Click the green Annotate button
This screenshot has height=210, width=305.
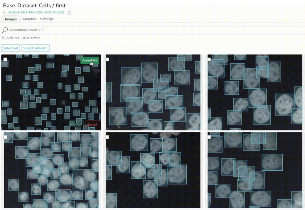tap(90, 60)
